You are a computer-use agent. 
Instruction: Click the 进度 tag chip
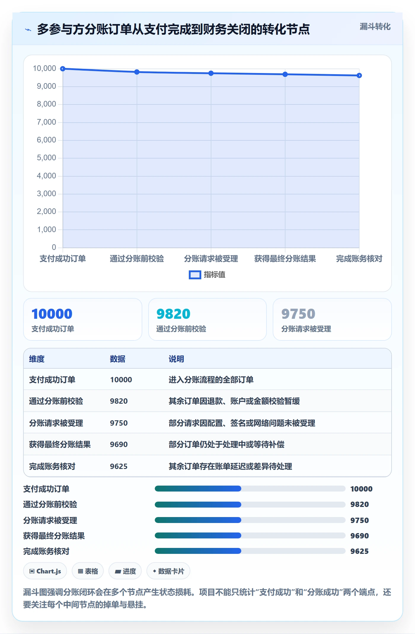pyautogui.click(x=125, y=571)
